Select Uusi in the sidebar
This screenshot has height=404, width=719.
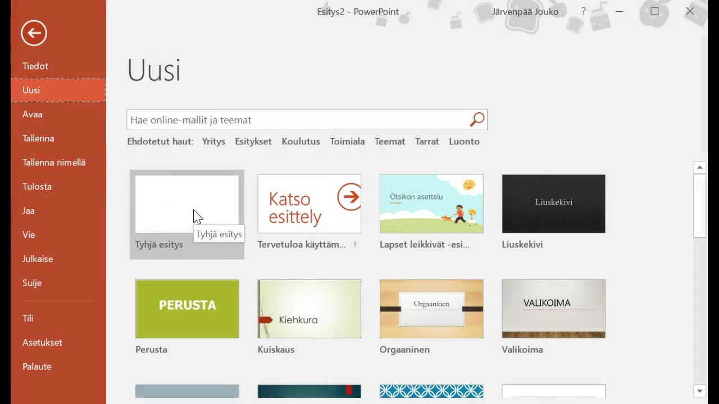58,90
